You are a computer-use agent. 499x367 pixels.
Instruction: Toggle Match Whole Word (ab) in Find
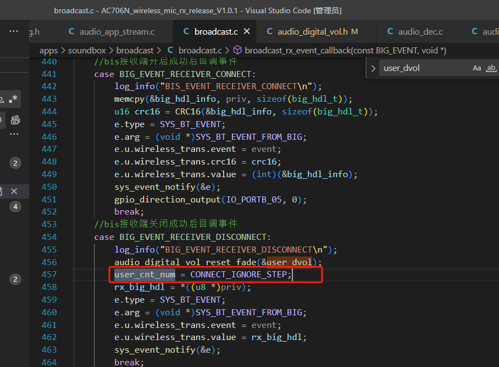[x=491, y=68]
